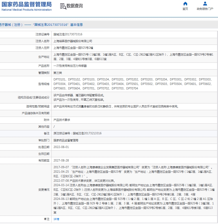The width and height of the screenshot is (218, 224).
Task: Click the 数据查询 search document icon
Action: pyautogui.click(x=63, y=6)
